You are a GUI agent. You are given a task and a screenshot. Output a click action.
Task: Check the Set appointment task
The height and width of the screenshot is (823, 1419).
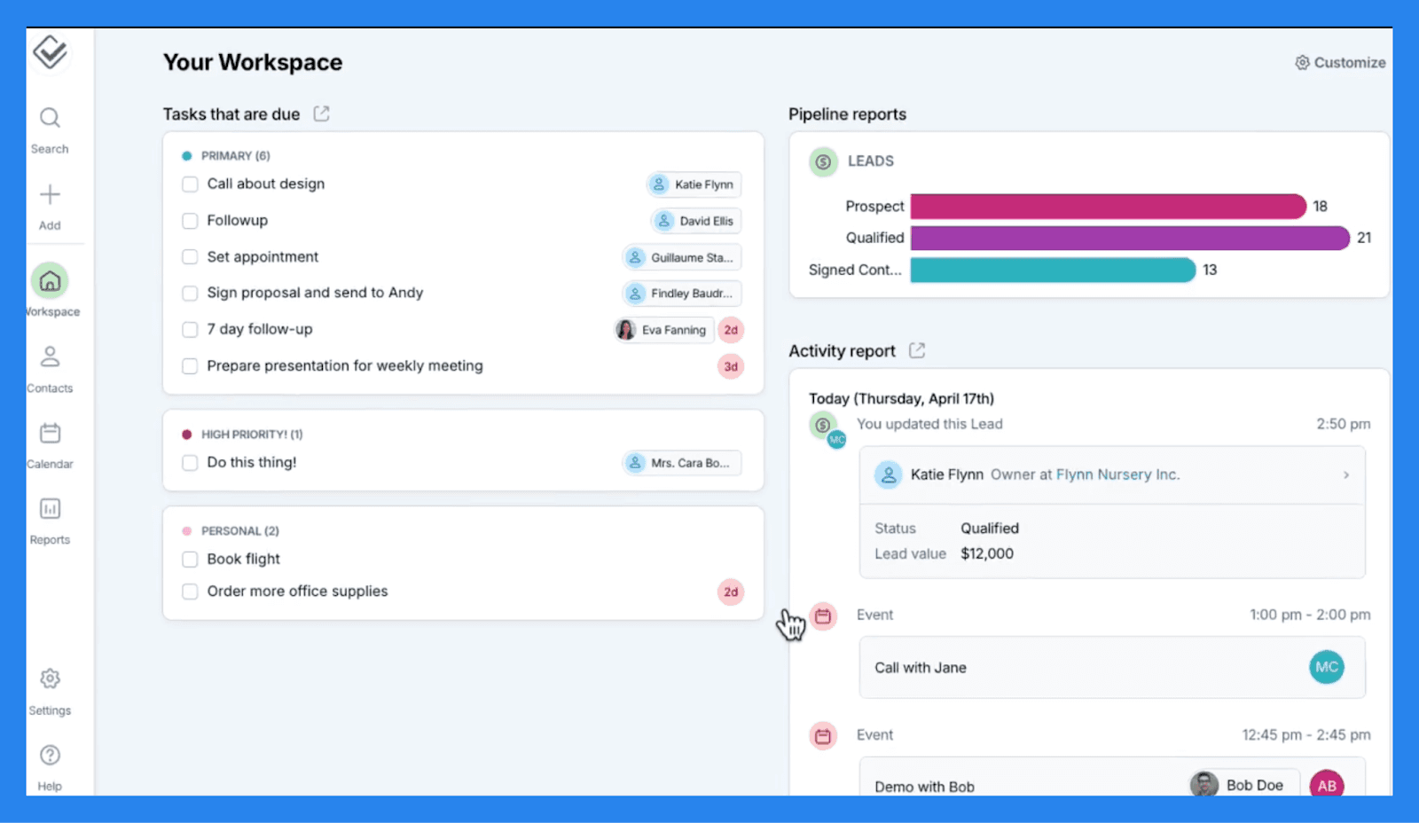[x=190, y=257]
